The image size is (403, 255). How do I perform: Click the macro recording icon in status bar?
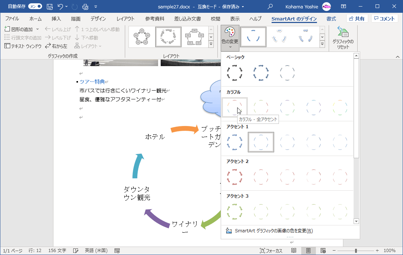tap(117, 251)
